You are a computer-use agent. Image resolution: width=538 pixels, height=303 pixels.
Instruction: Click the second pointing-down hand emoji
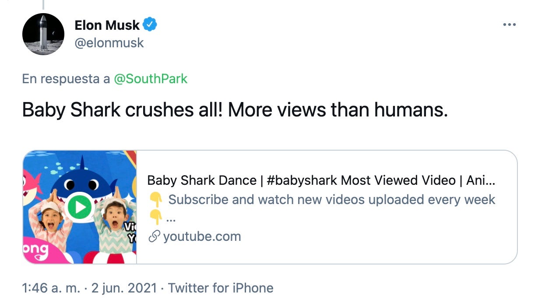(156, 216)
